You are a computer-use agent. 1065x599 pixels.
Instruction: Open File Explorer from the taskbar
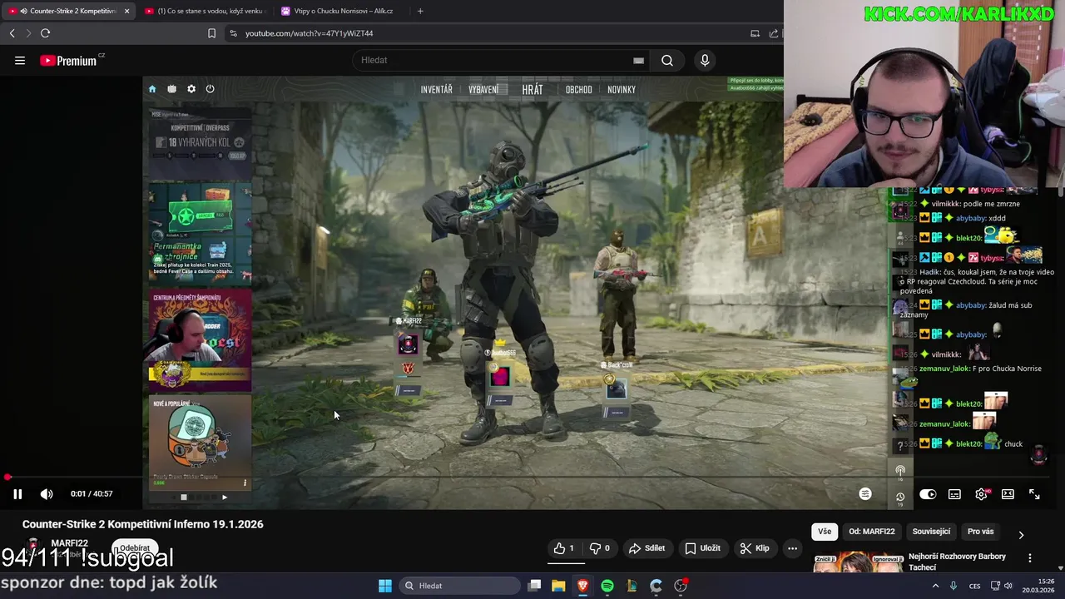558,586
